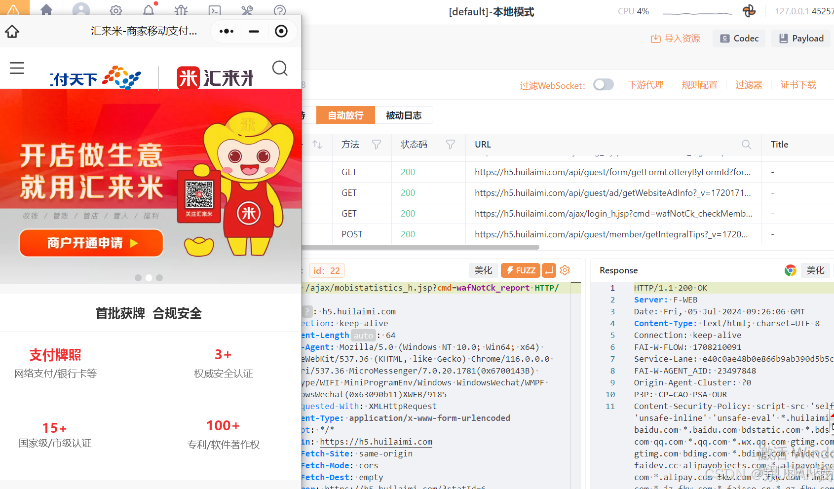Screen dimensions: 834x489
Task: Click the 付天下 logo
Action: 96,78
